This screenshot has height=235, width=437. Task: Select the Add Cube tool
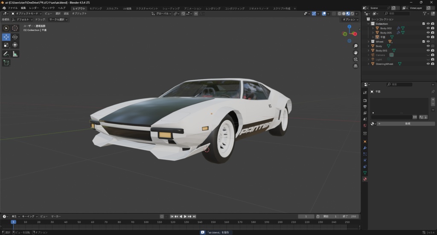point(6,63)
